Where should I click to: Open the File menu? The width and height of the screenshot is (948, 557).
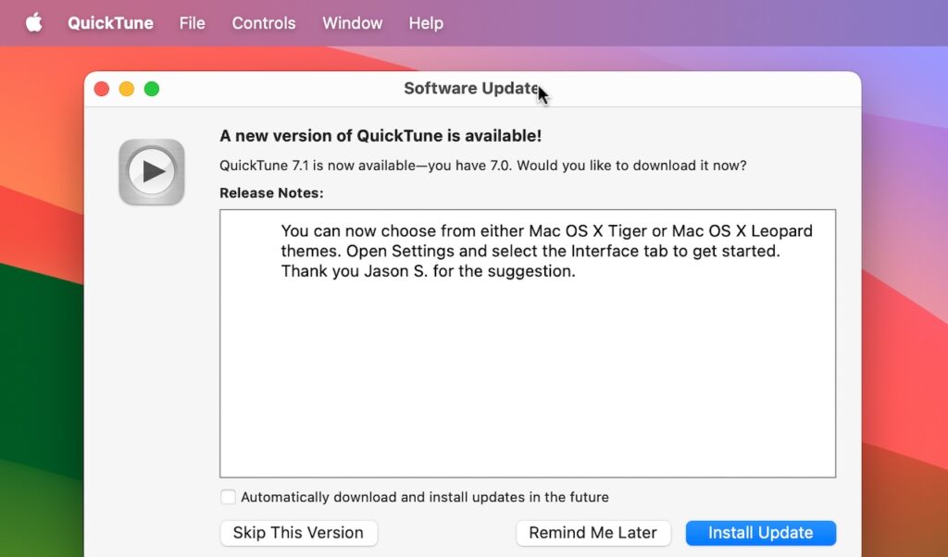tap(192, 22)
